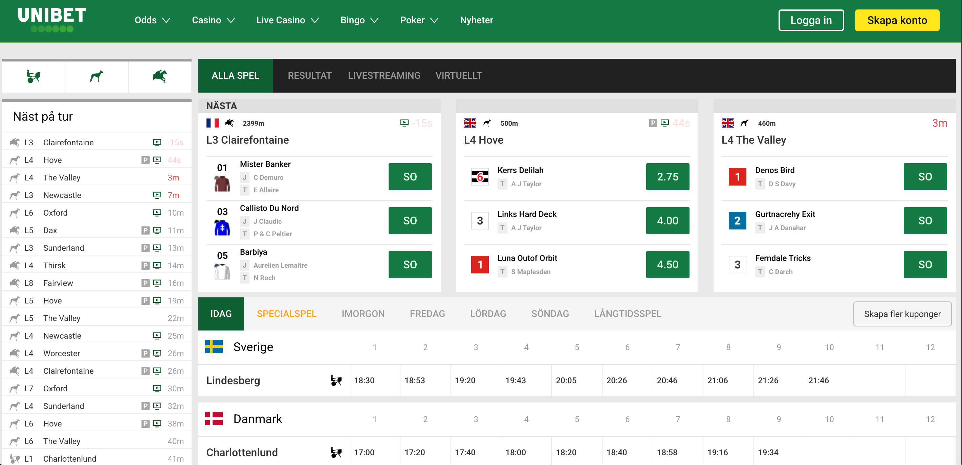Bet on Luna Outof Orbit at 4.50

(668, 265)
